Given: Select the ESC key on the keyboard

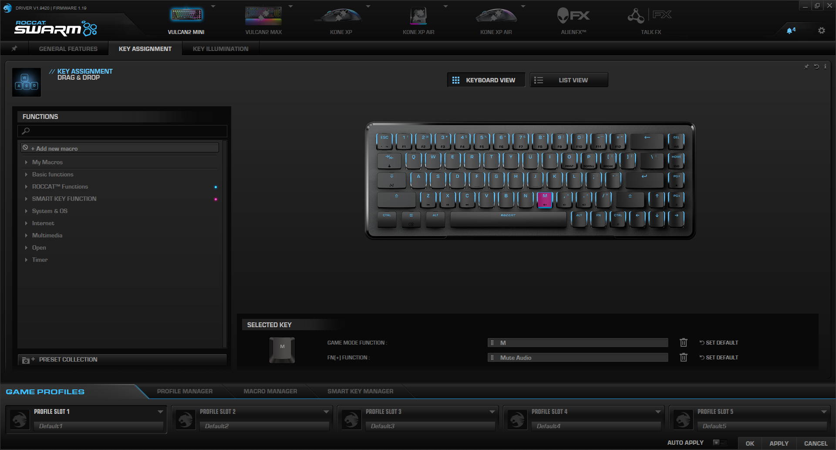Looking at the screenshot, I should pyautogui.click(x=384, y=141).
